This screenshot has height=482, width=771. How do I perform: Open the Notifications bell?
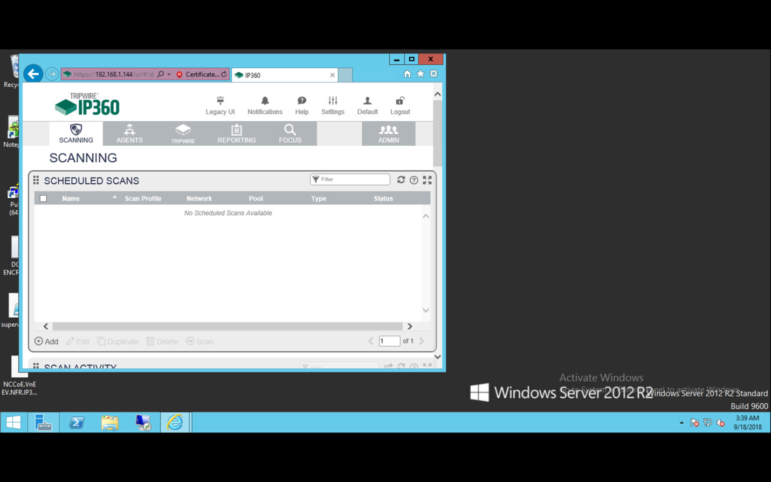[265, 105]
